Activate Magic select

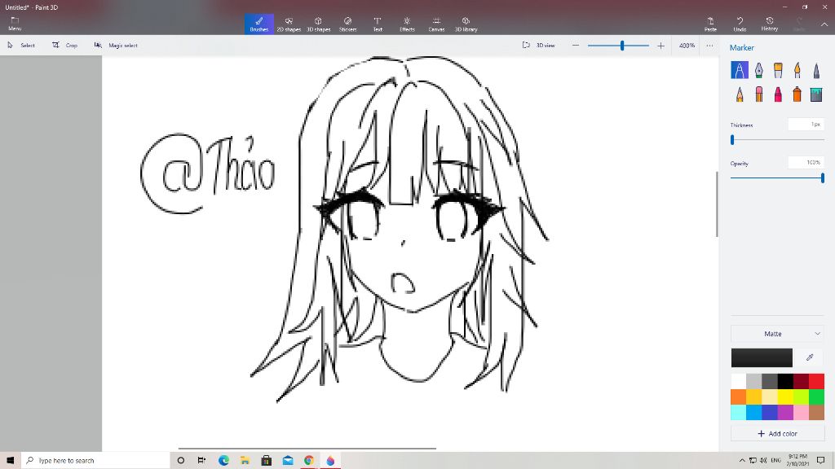pyautogui.click(x=116, y=46)
